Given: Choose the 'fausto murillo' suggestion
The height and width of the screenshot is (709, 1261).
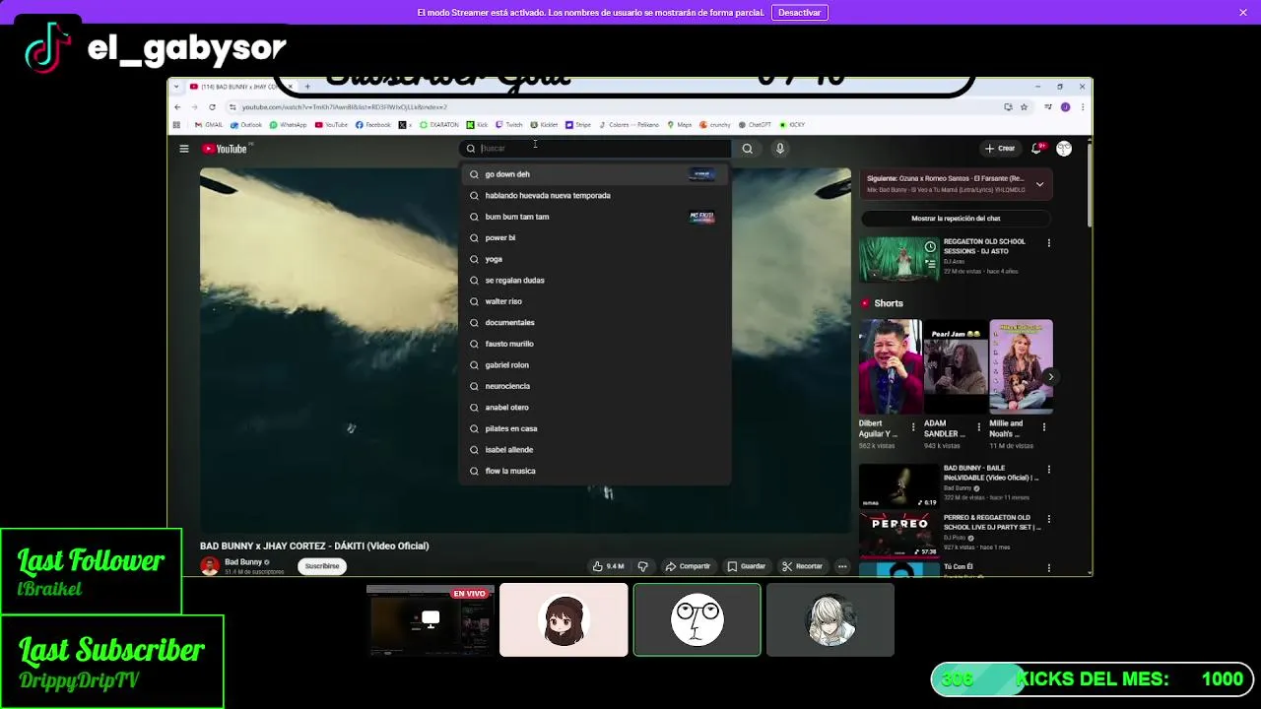Looking at the screenshot, I should [595, 344].
